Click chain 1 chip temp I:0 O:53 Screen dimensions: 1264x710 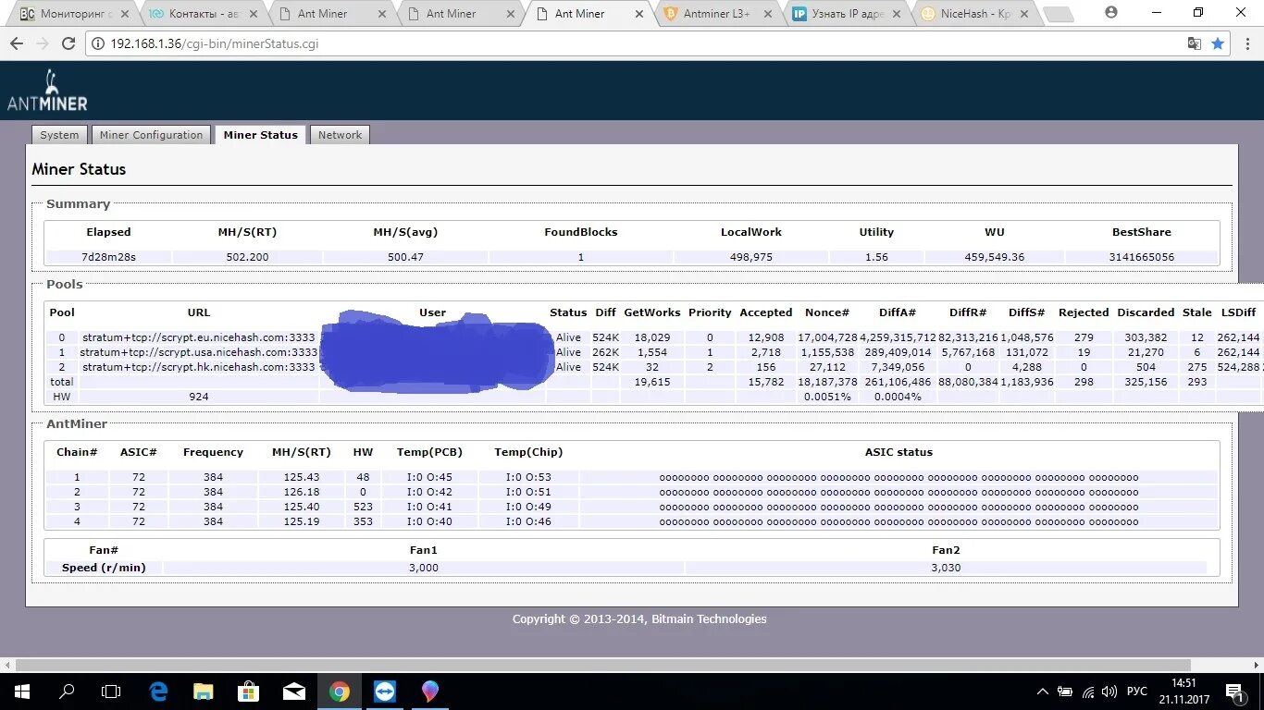528,477
